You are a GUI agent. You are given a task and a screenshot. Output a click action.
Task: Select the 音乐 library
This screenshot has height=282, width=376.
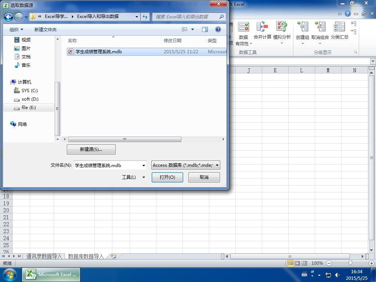22,65
